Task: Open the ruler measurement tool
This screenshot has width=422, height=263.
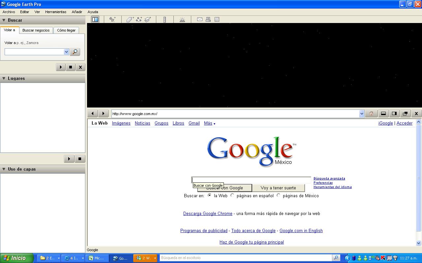Action: 165,19
